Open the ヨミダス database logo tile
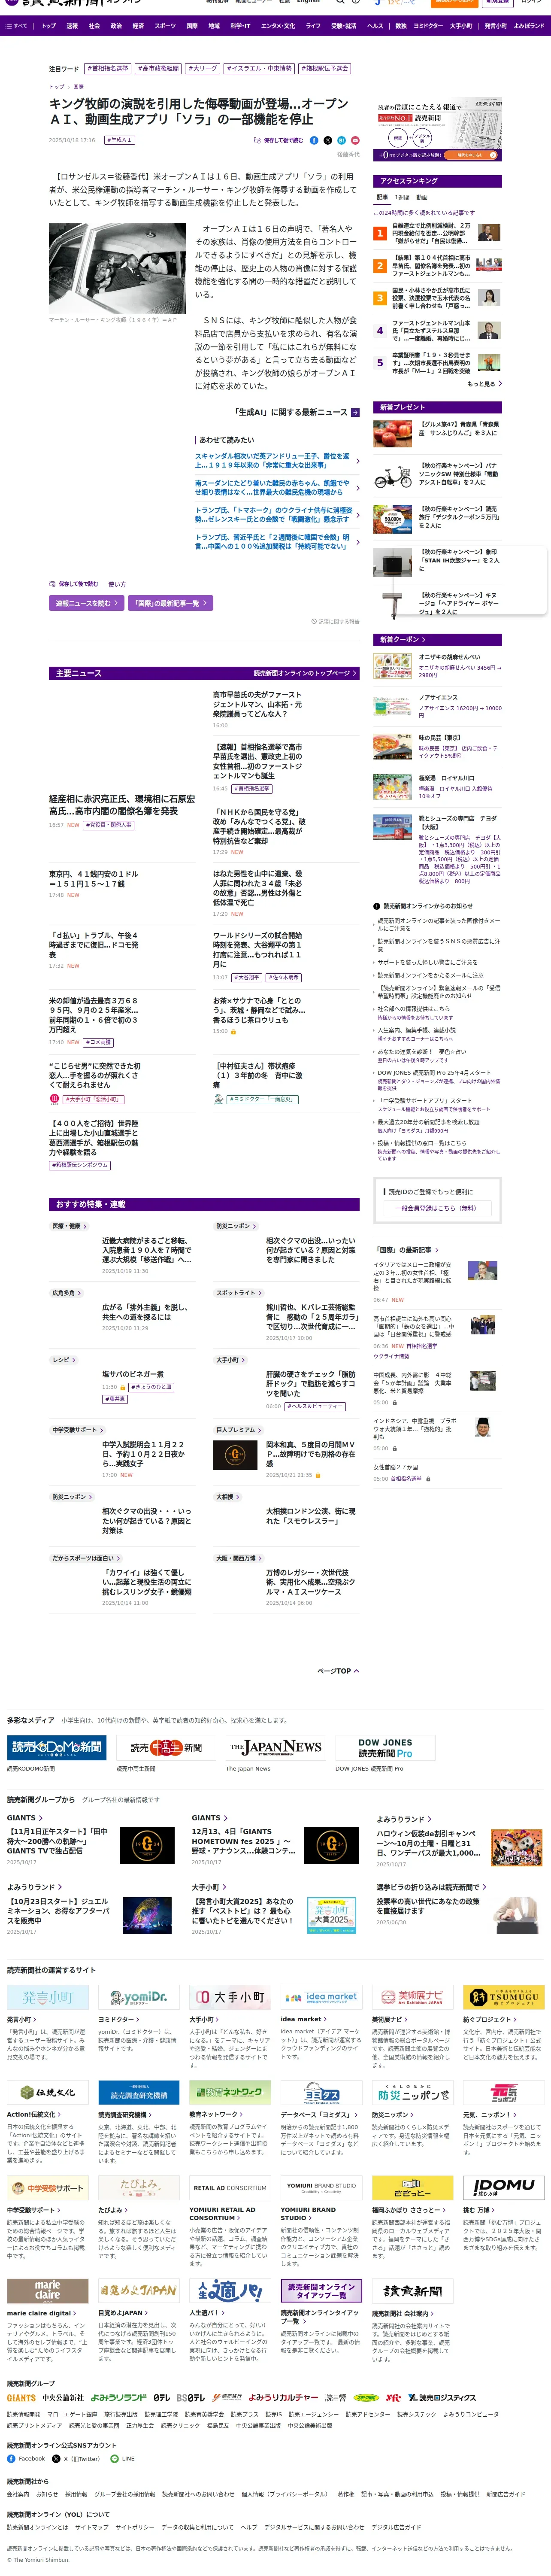The image size is (551, 2576). [321, 2092]
